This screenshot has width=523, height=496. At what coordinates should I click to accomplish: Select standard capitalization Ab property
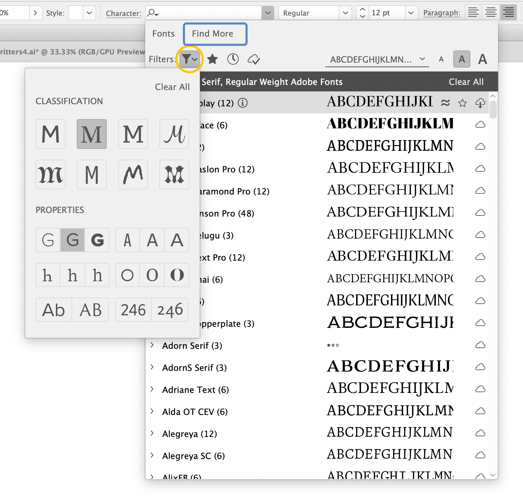coord(54,310)
